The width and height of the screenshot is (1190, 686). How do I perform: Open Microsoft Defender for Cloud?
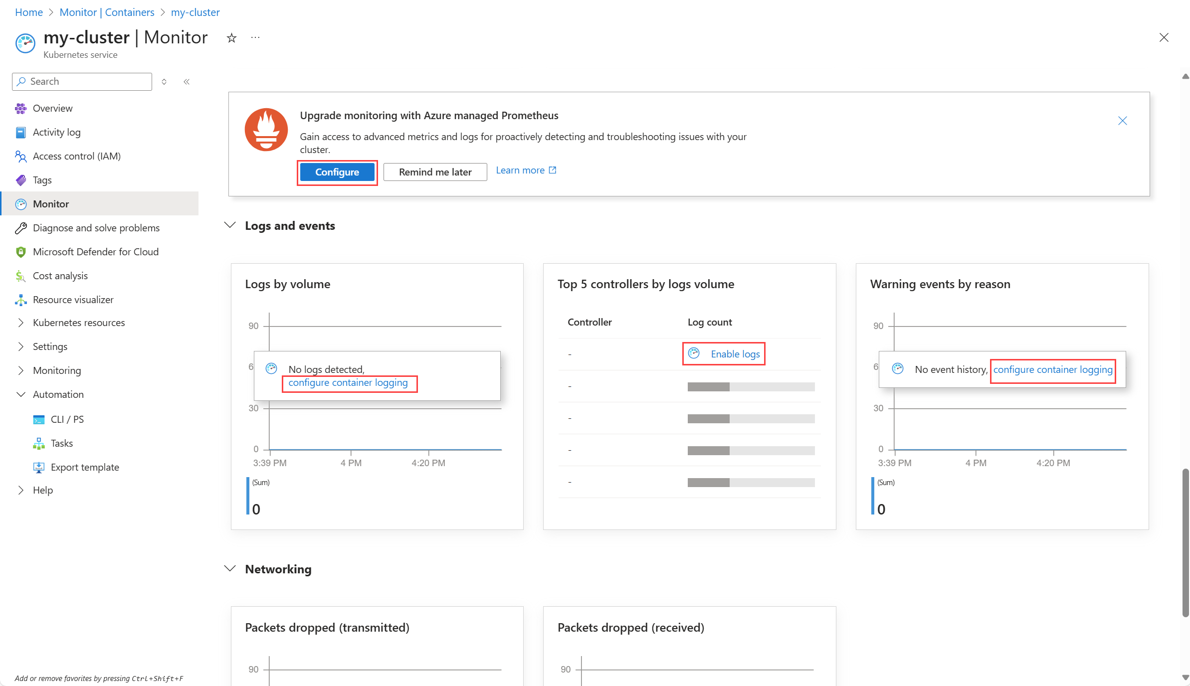(x=95, y=252)
